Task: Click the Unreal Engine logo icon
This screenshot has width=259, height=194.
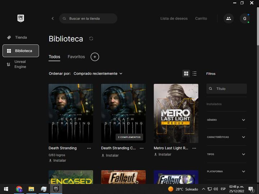Action: [8, 64]
